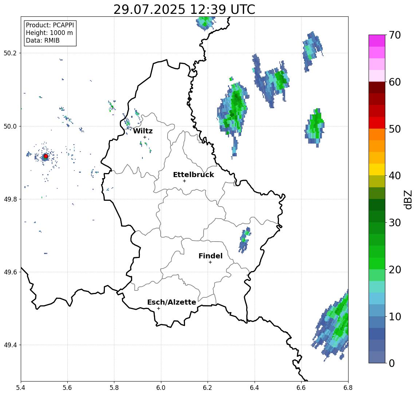Click the latitude axis label 49.6
The width and height of the screenshot is (417, 395).
[x=10, y=272]
